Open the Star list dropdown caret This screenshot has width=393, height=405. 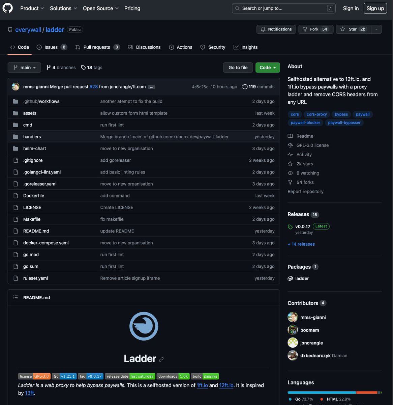pos(376,29)
